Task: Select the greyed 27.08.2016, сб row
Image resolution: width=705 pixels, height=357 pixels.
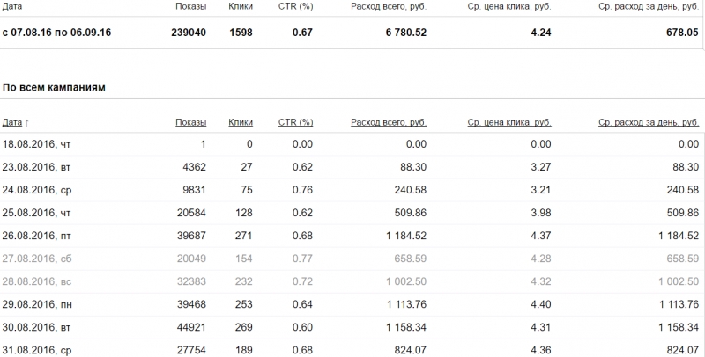Action: pyautogui.click(x=352, y=259)
